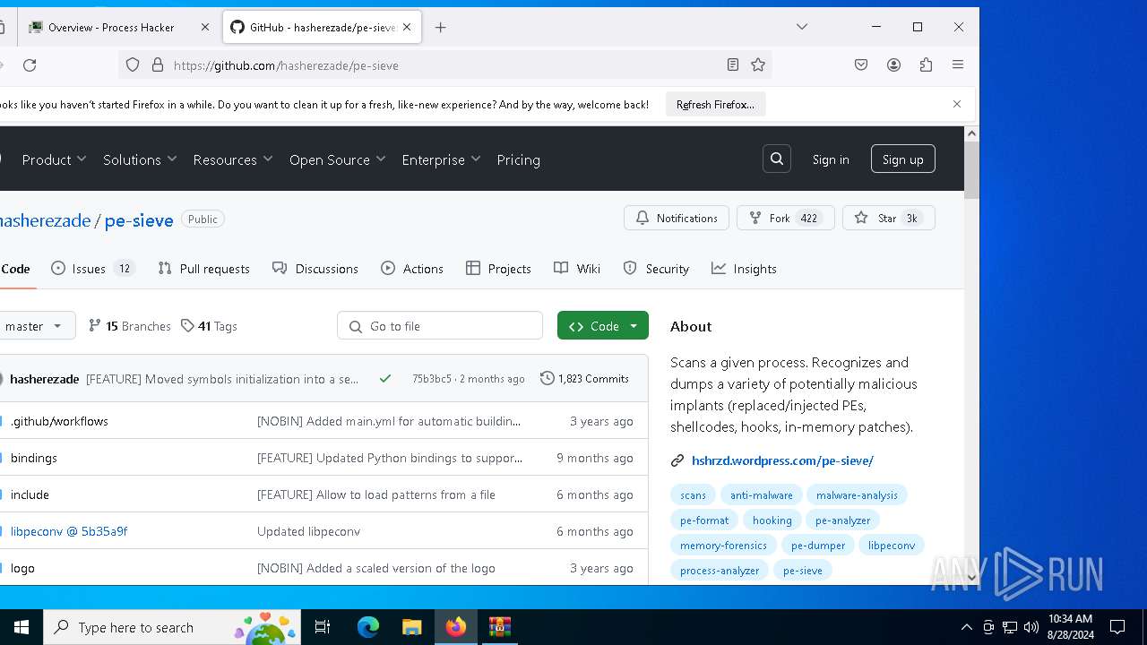
Task: Select the anti-malware topic tag
Action: (761, 494)
